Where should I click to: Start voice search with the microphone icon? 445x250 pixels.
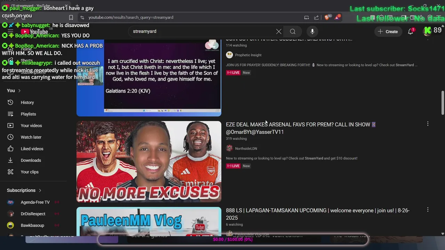click(x=312, y=32)
